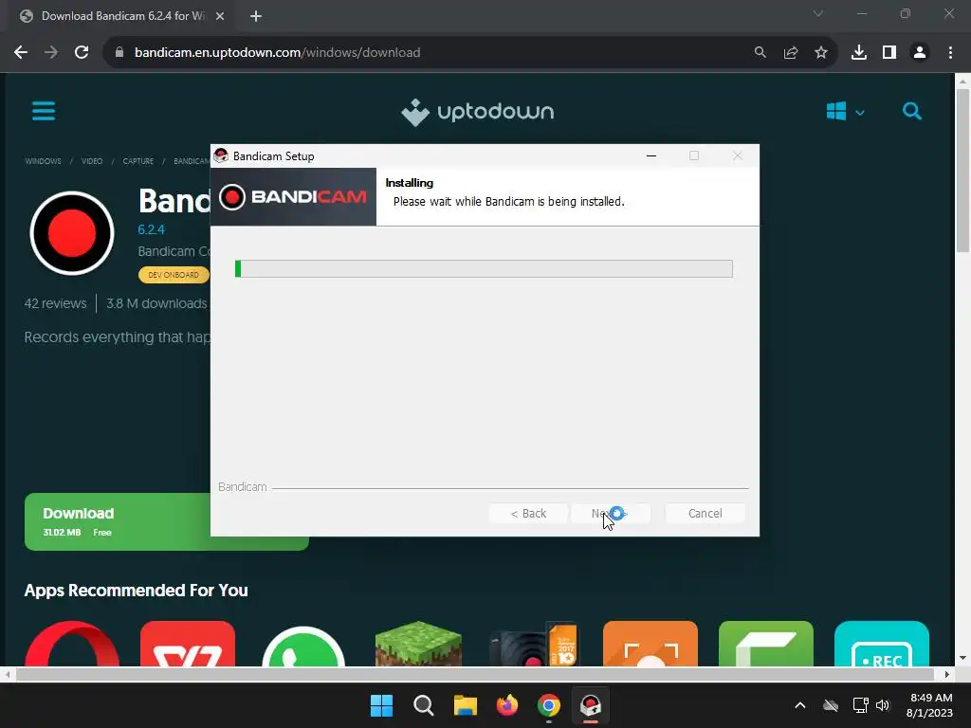Image resolution: width=971 pixels, height=728 pixels.
Task: Click the page vertical scrollbar
Action: (962, 171)
